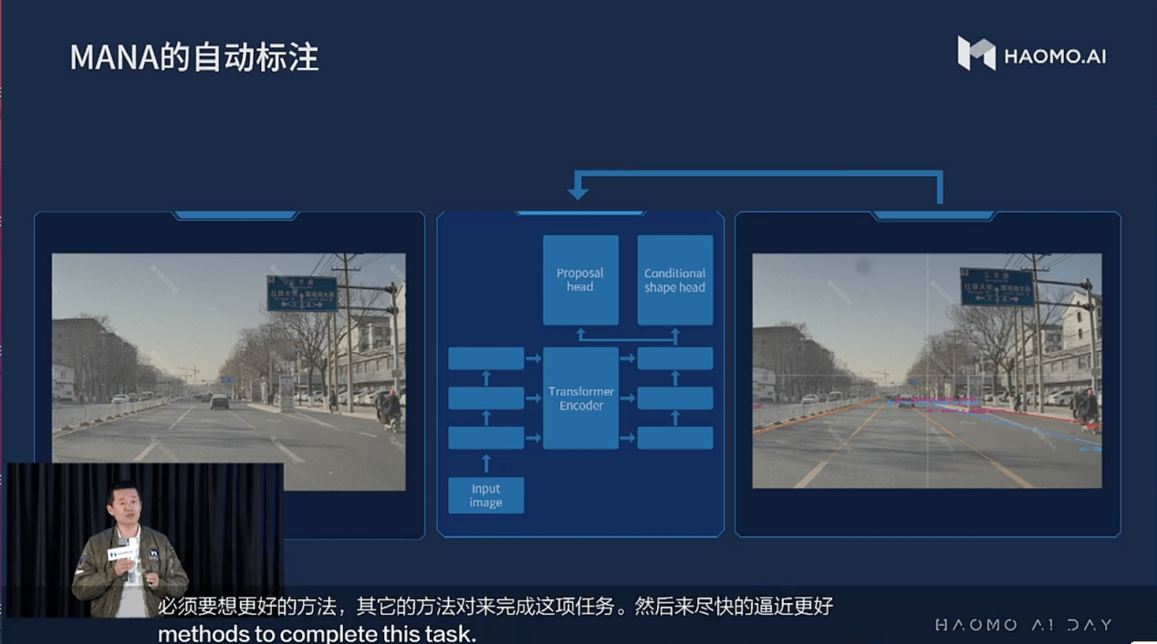Viewport: 1157px width, 644px height.
Task: Click the double-headed arrow between the two head boxes
Action: coord(627,338)
